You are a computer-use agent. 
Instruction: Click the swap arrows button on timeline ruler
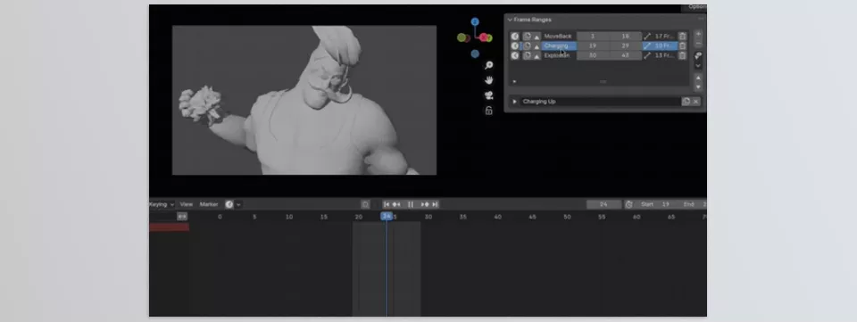pos(182,217)
